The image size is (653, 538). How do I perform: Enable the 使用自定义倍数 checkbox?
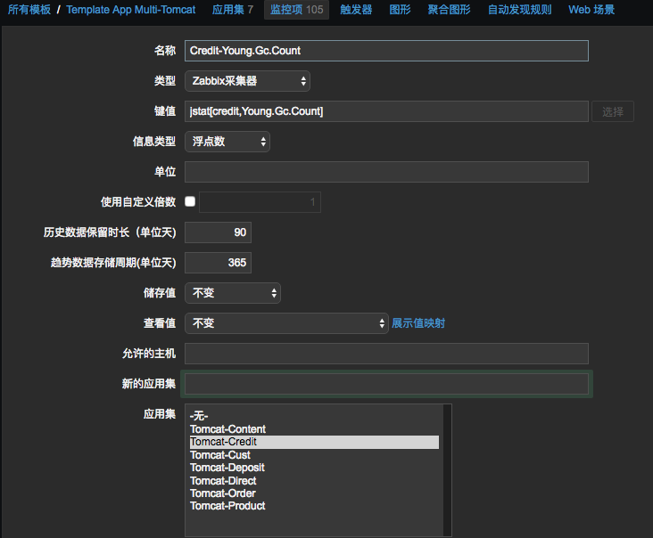(x=190, y=201)
